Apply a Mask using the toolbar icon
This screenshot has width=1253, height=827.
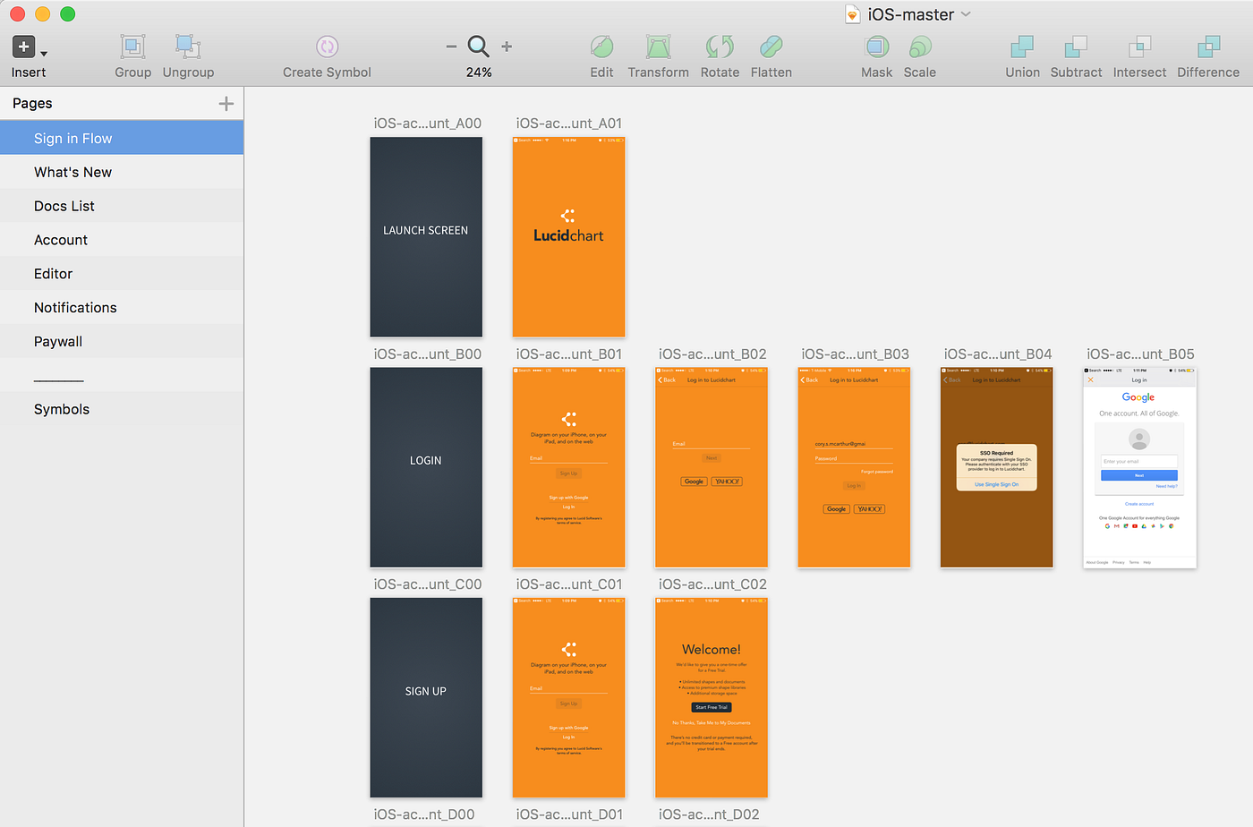click(876, 54)
